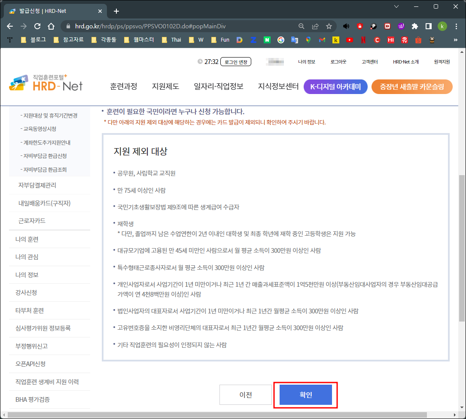Open Chrome's three-dot menu
This screenshot has height=419, width=466.
point(457,26)
